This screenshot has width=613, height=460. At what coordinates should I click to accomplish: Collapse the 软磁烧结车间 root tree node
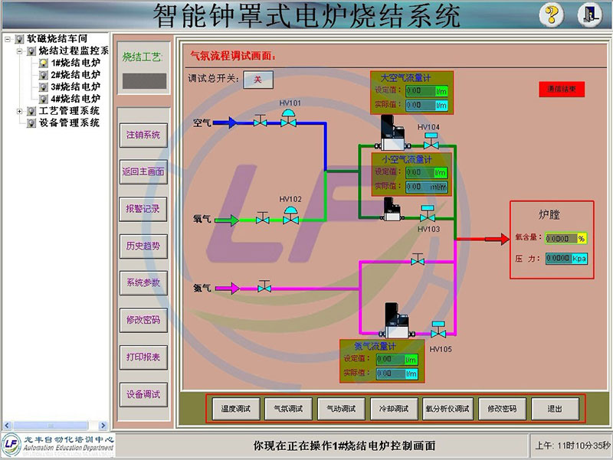(x=7, y=38)
